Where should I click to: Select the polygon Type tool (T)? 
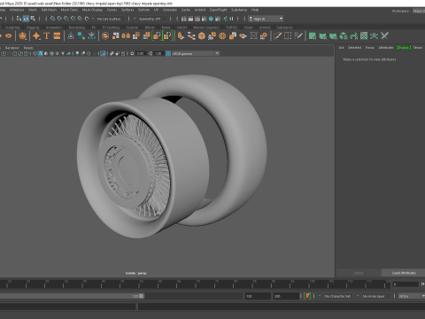tap(46, 36)
